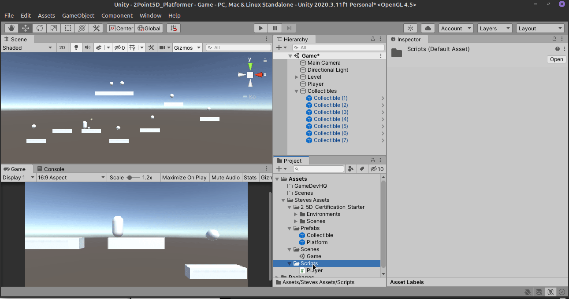Open the GameObject menu
Image resolution: width=569 pixels, height=299 pixels.
tap(78, 15)
